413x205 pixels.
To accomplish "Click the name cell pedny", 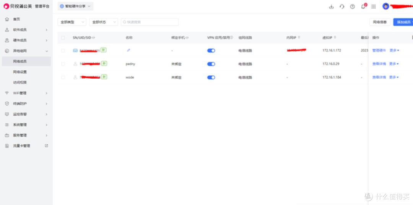I will click(x=130, y=64).
